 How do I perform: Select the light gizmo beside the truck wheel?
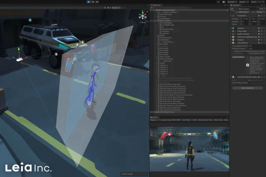tap(56, 54)
